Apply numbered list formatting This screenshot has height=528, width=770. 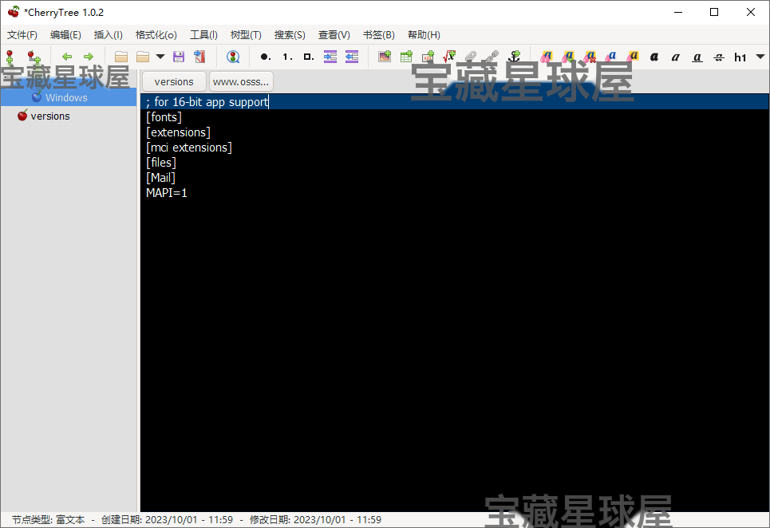tap(287, 57)
